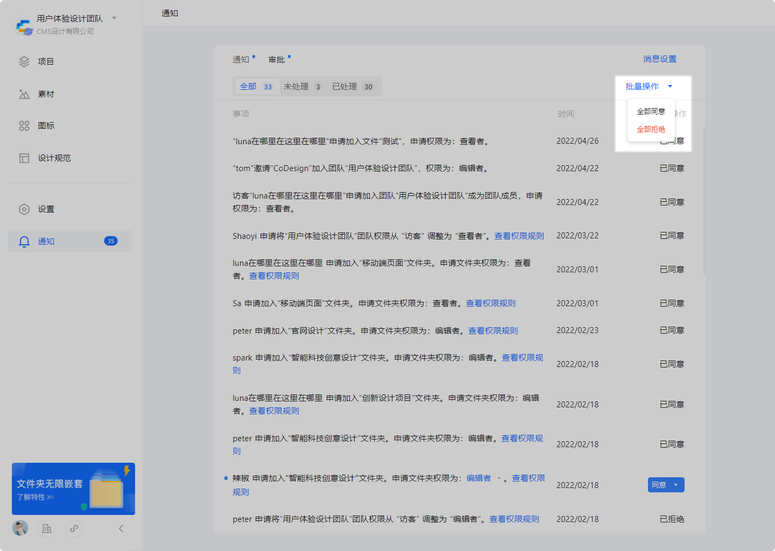Select the 通知 bell icon in sidebar
This screenshot has width=775, height=551.
24,242
